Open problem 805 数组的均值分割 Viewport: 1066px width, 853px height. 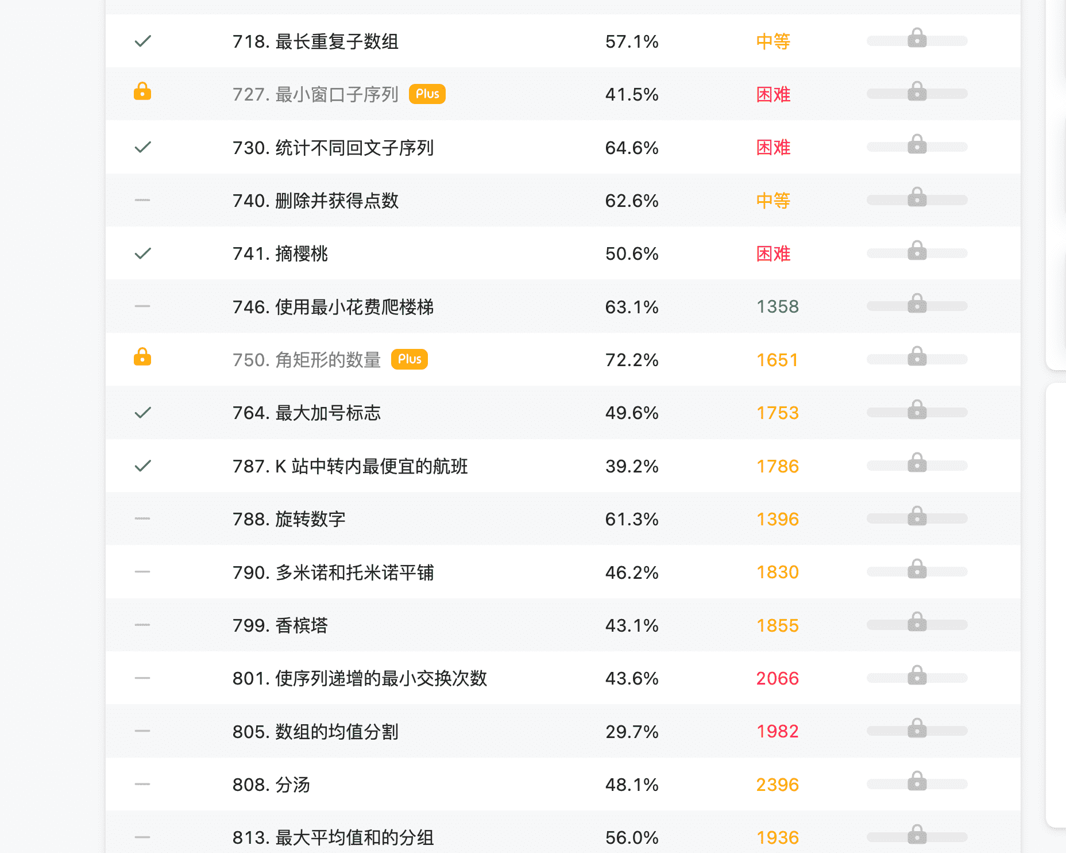coord(315,732)
